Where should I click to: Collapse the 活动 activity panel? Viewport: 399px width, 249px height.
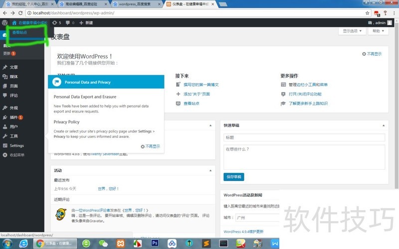[210, 170]
